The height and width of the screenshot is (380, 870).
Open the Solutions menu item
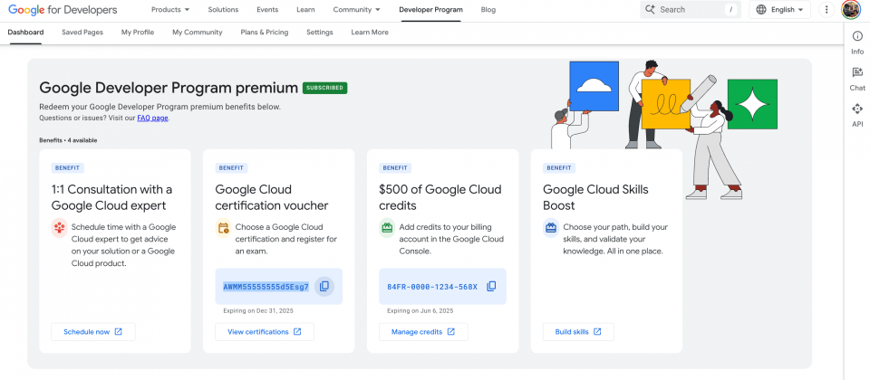[x=223, y=9]
